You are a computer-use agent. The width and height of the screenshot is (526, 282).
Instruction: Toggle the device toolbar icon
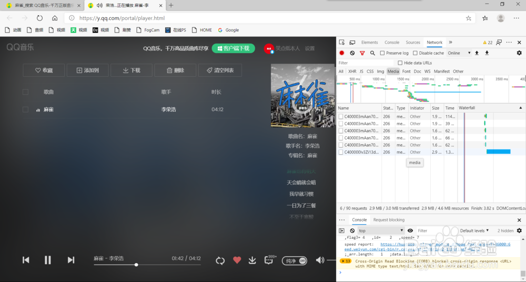(x=352, y=42)
